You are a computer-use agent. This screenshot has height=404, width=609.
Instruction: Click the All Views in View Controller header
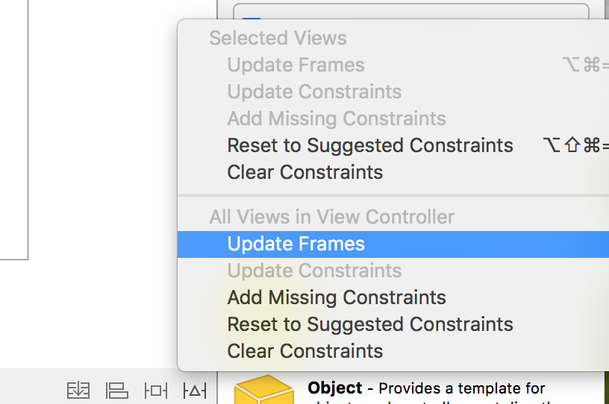(x=332, y=217)
